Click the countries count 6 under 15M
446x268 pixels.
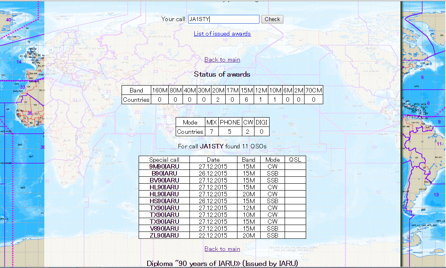tap(247, 100)
